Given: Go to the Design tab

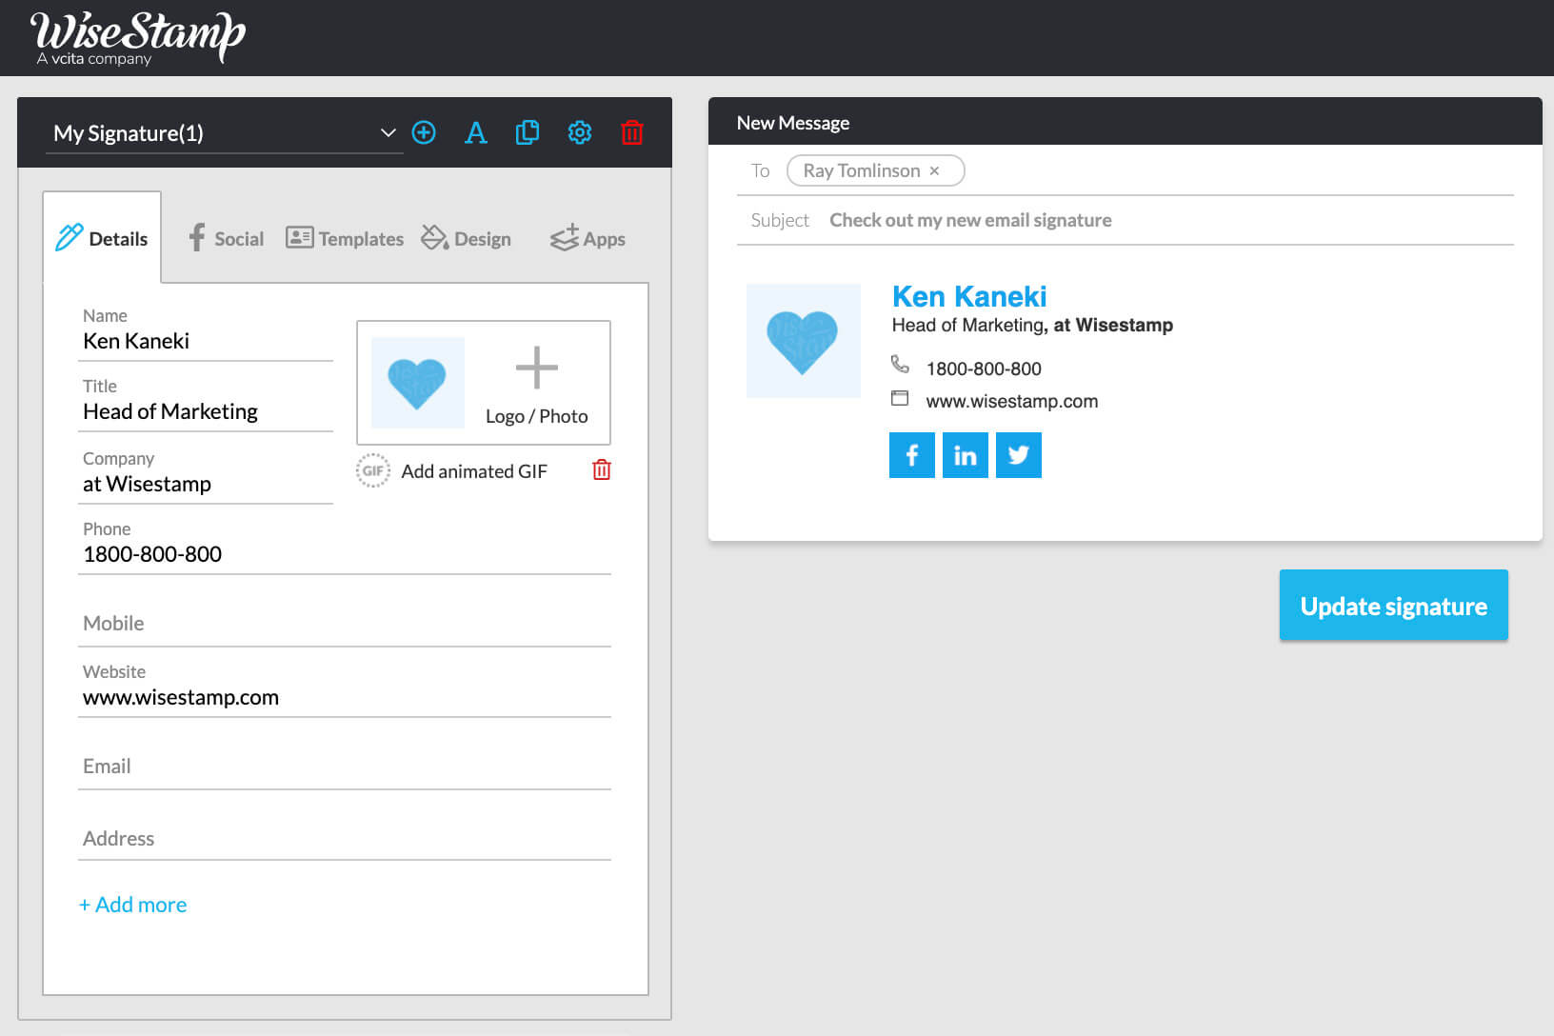Looking at the screenshot, I should point(467,238).
